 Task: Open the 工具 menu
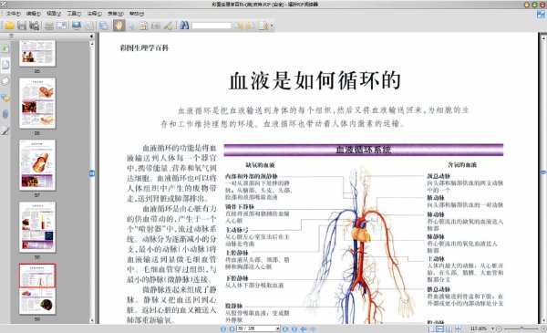pyautogui.click(x=74, y=14)
